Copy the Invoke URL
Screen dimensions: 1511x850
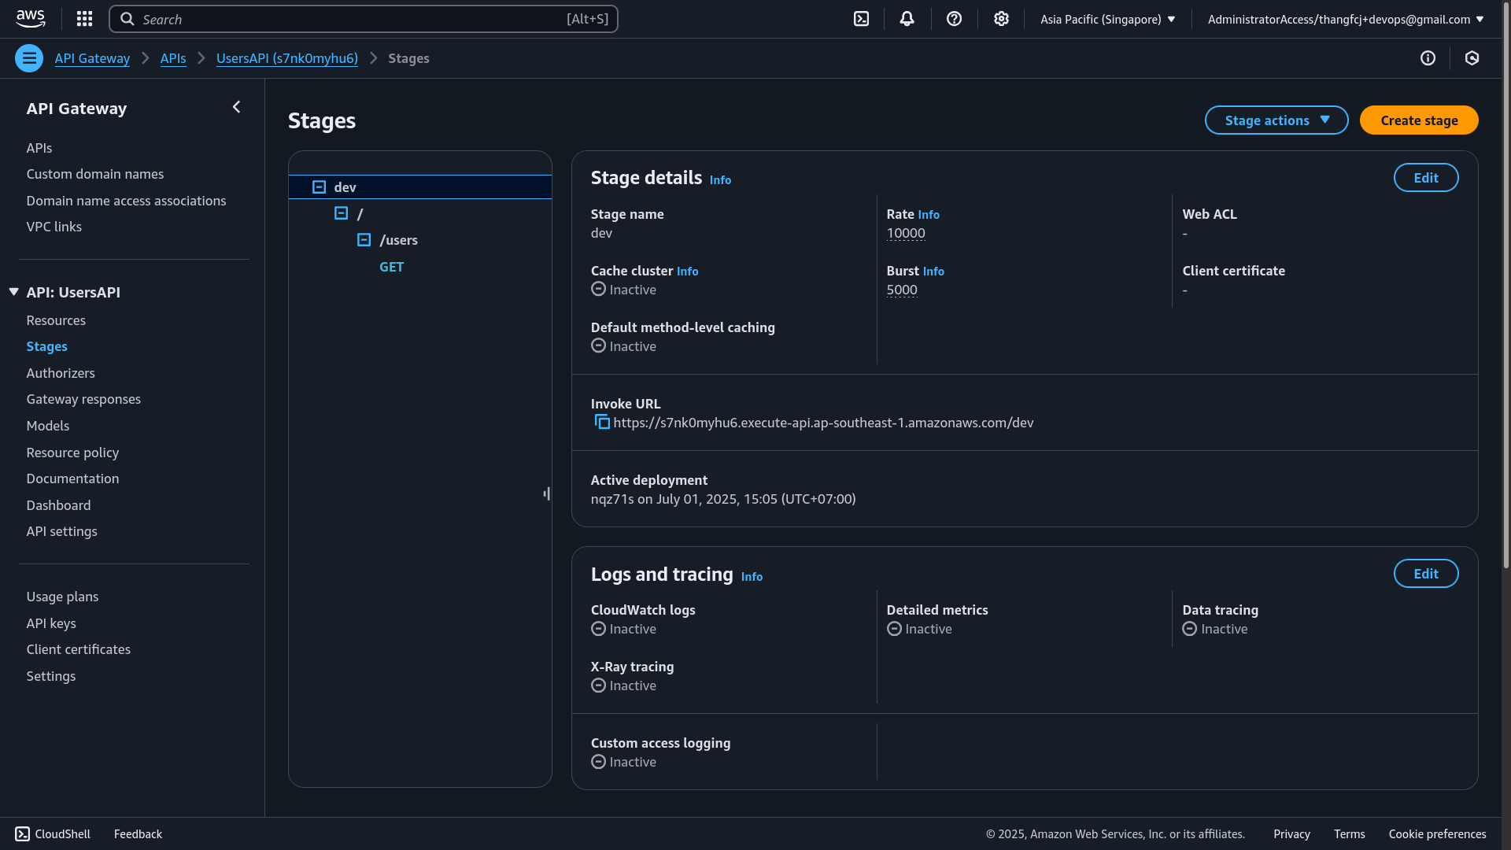pyautogui.click(x=602, y=423)
